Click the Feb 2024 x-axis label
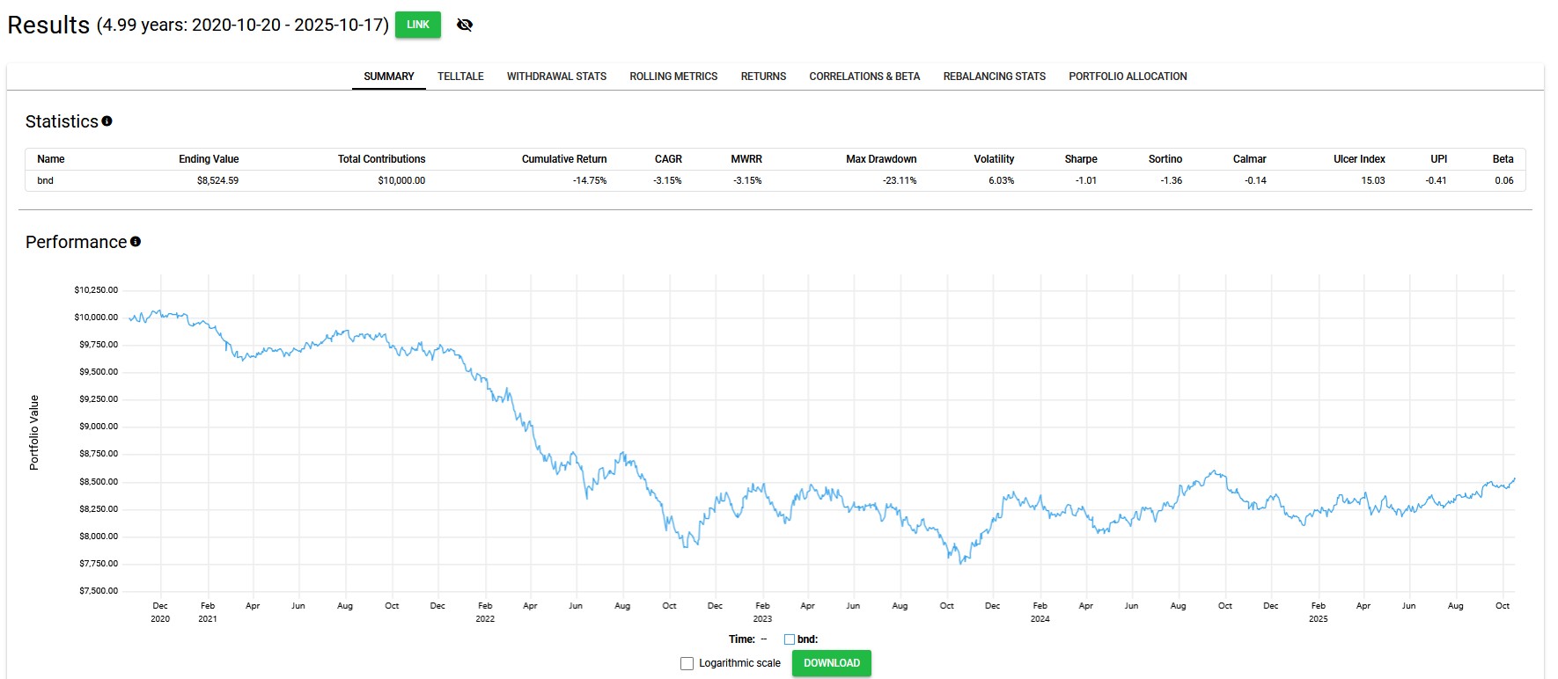1558x679 pixels. click(1040, 612)
